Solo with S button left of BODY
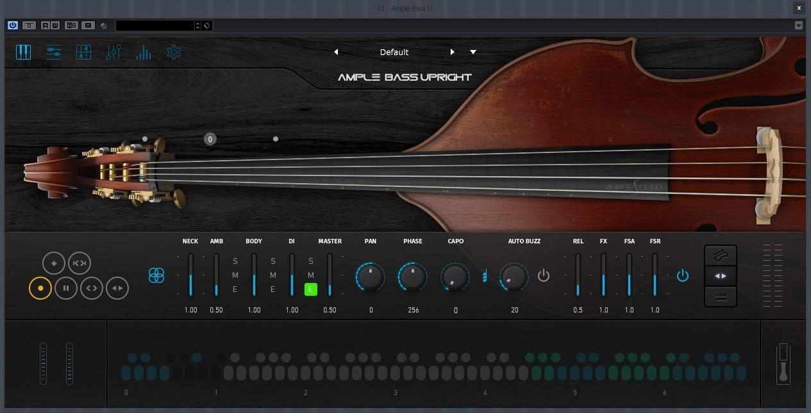Screen dimensions: 811x413 pyautogui.click(x=235, y=261)
